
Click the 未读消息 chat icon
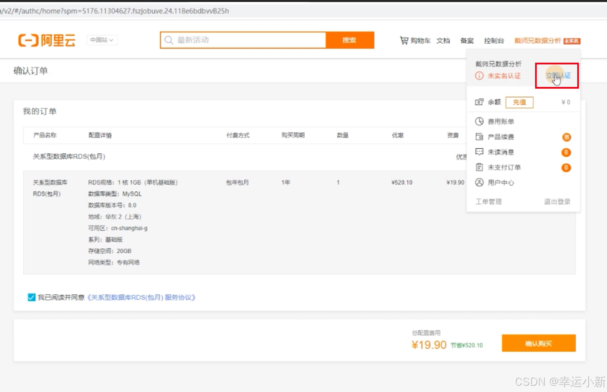(479, 152)
